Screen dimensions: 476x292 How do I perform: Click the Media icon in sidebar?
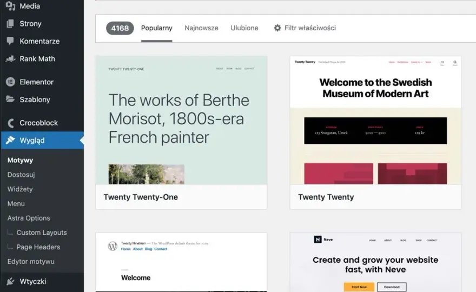pyautogui.click(x=10, y=6)
